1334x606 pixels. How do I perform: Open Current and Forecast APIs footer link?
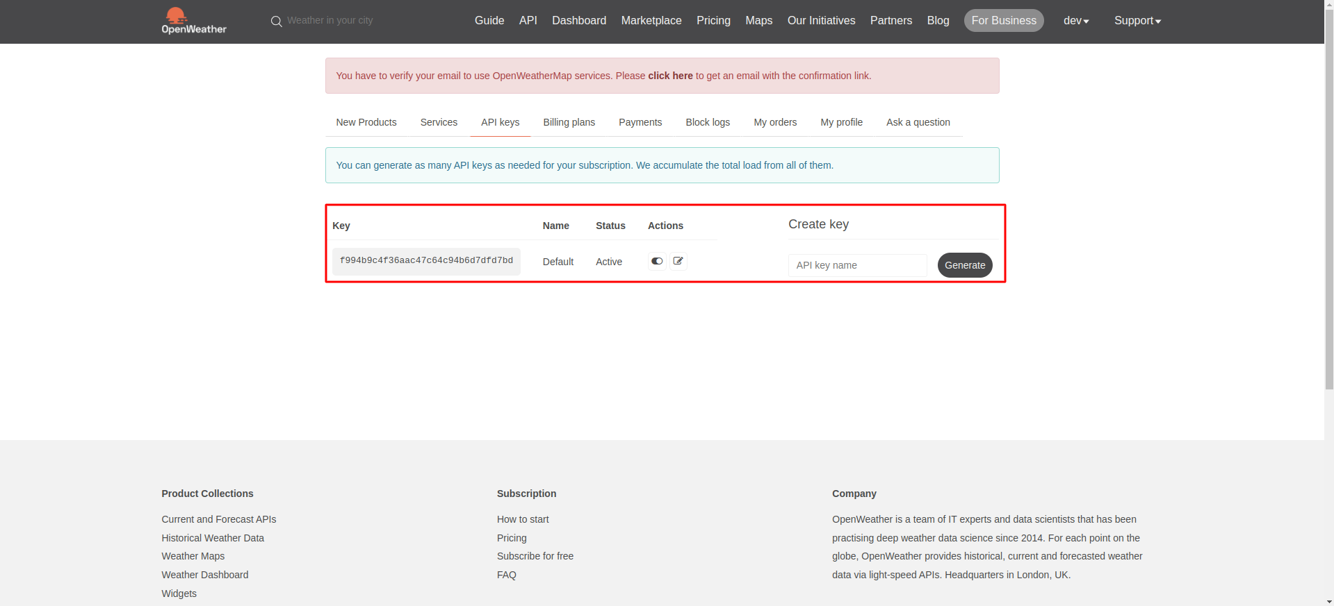[219, 519]
